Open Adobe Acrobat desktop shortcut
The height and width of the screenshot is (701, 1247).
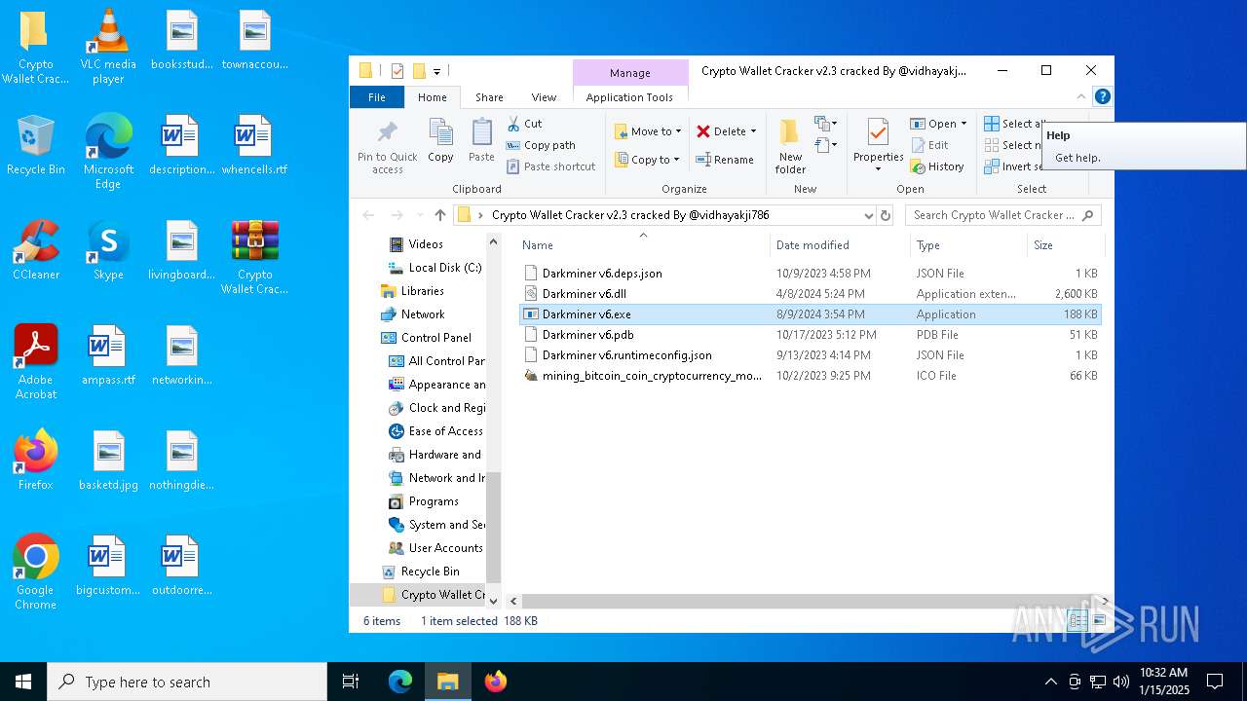coord(36,362)
